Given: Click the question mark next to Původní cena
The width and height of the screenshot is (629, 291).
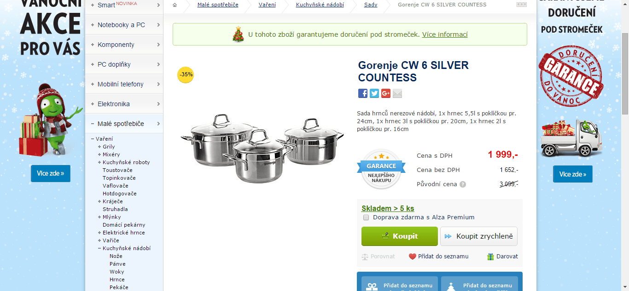Looking at the screenshot, I should (463, 184).
